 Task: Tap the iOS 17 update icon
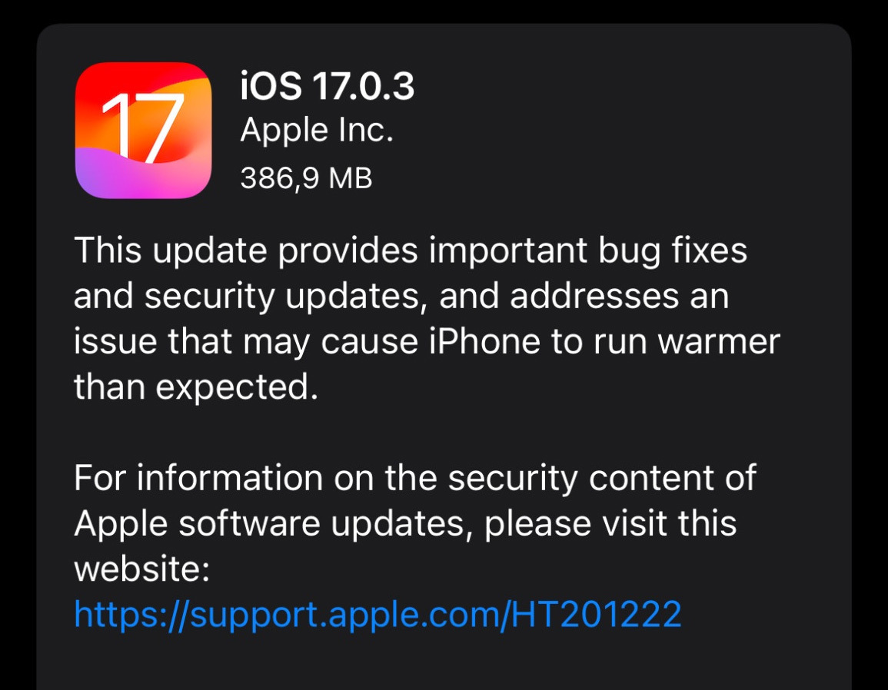coord(143,130)
